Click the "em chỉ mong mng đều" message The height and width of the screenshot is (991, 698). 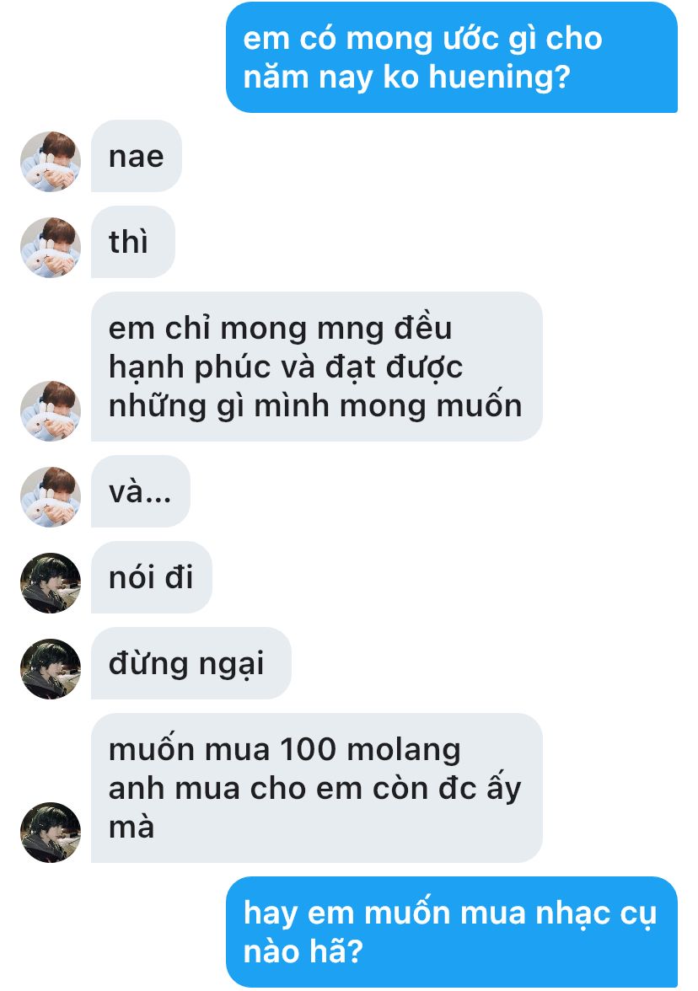317,367
